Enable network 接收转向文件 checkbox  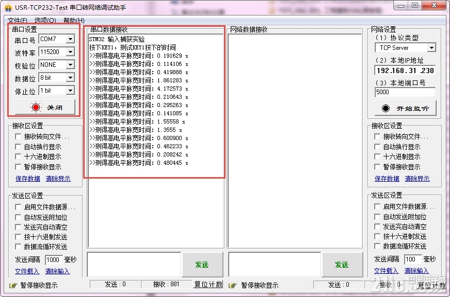[x=377, y=136]
